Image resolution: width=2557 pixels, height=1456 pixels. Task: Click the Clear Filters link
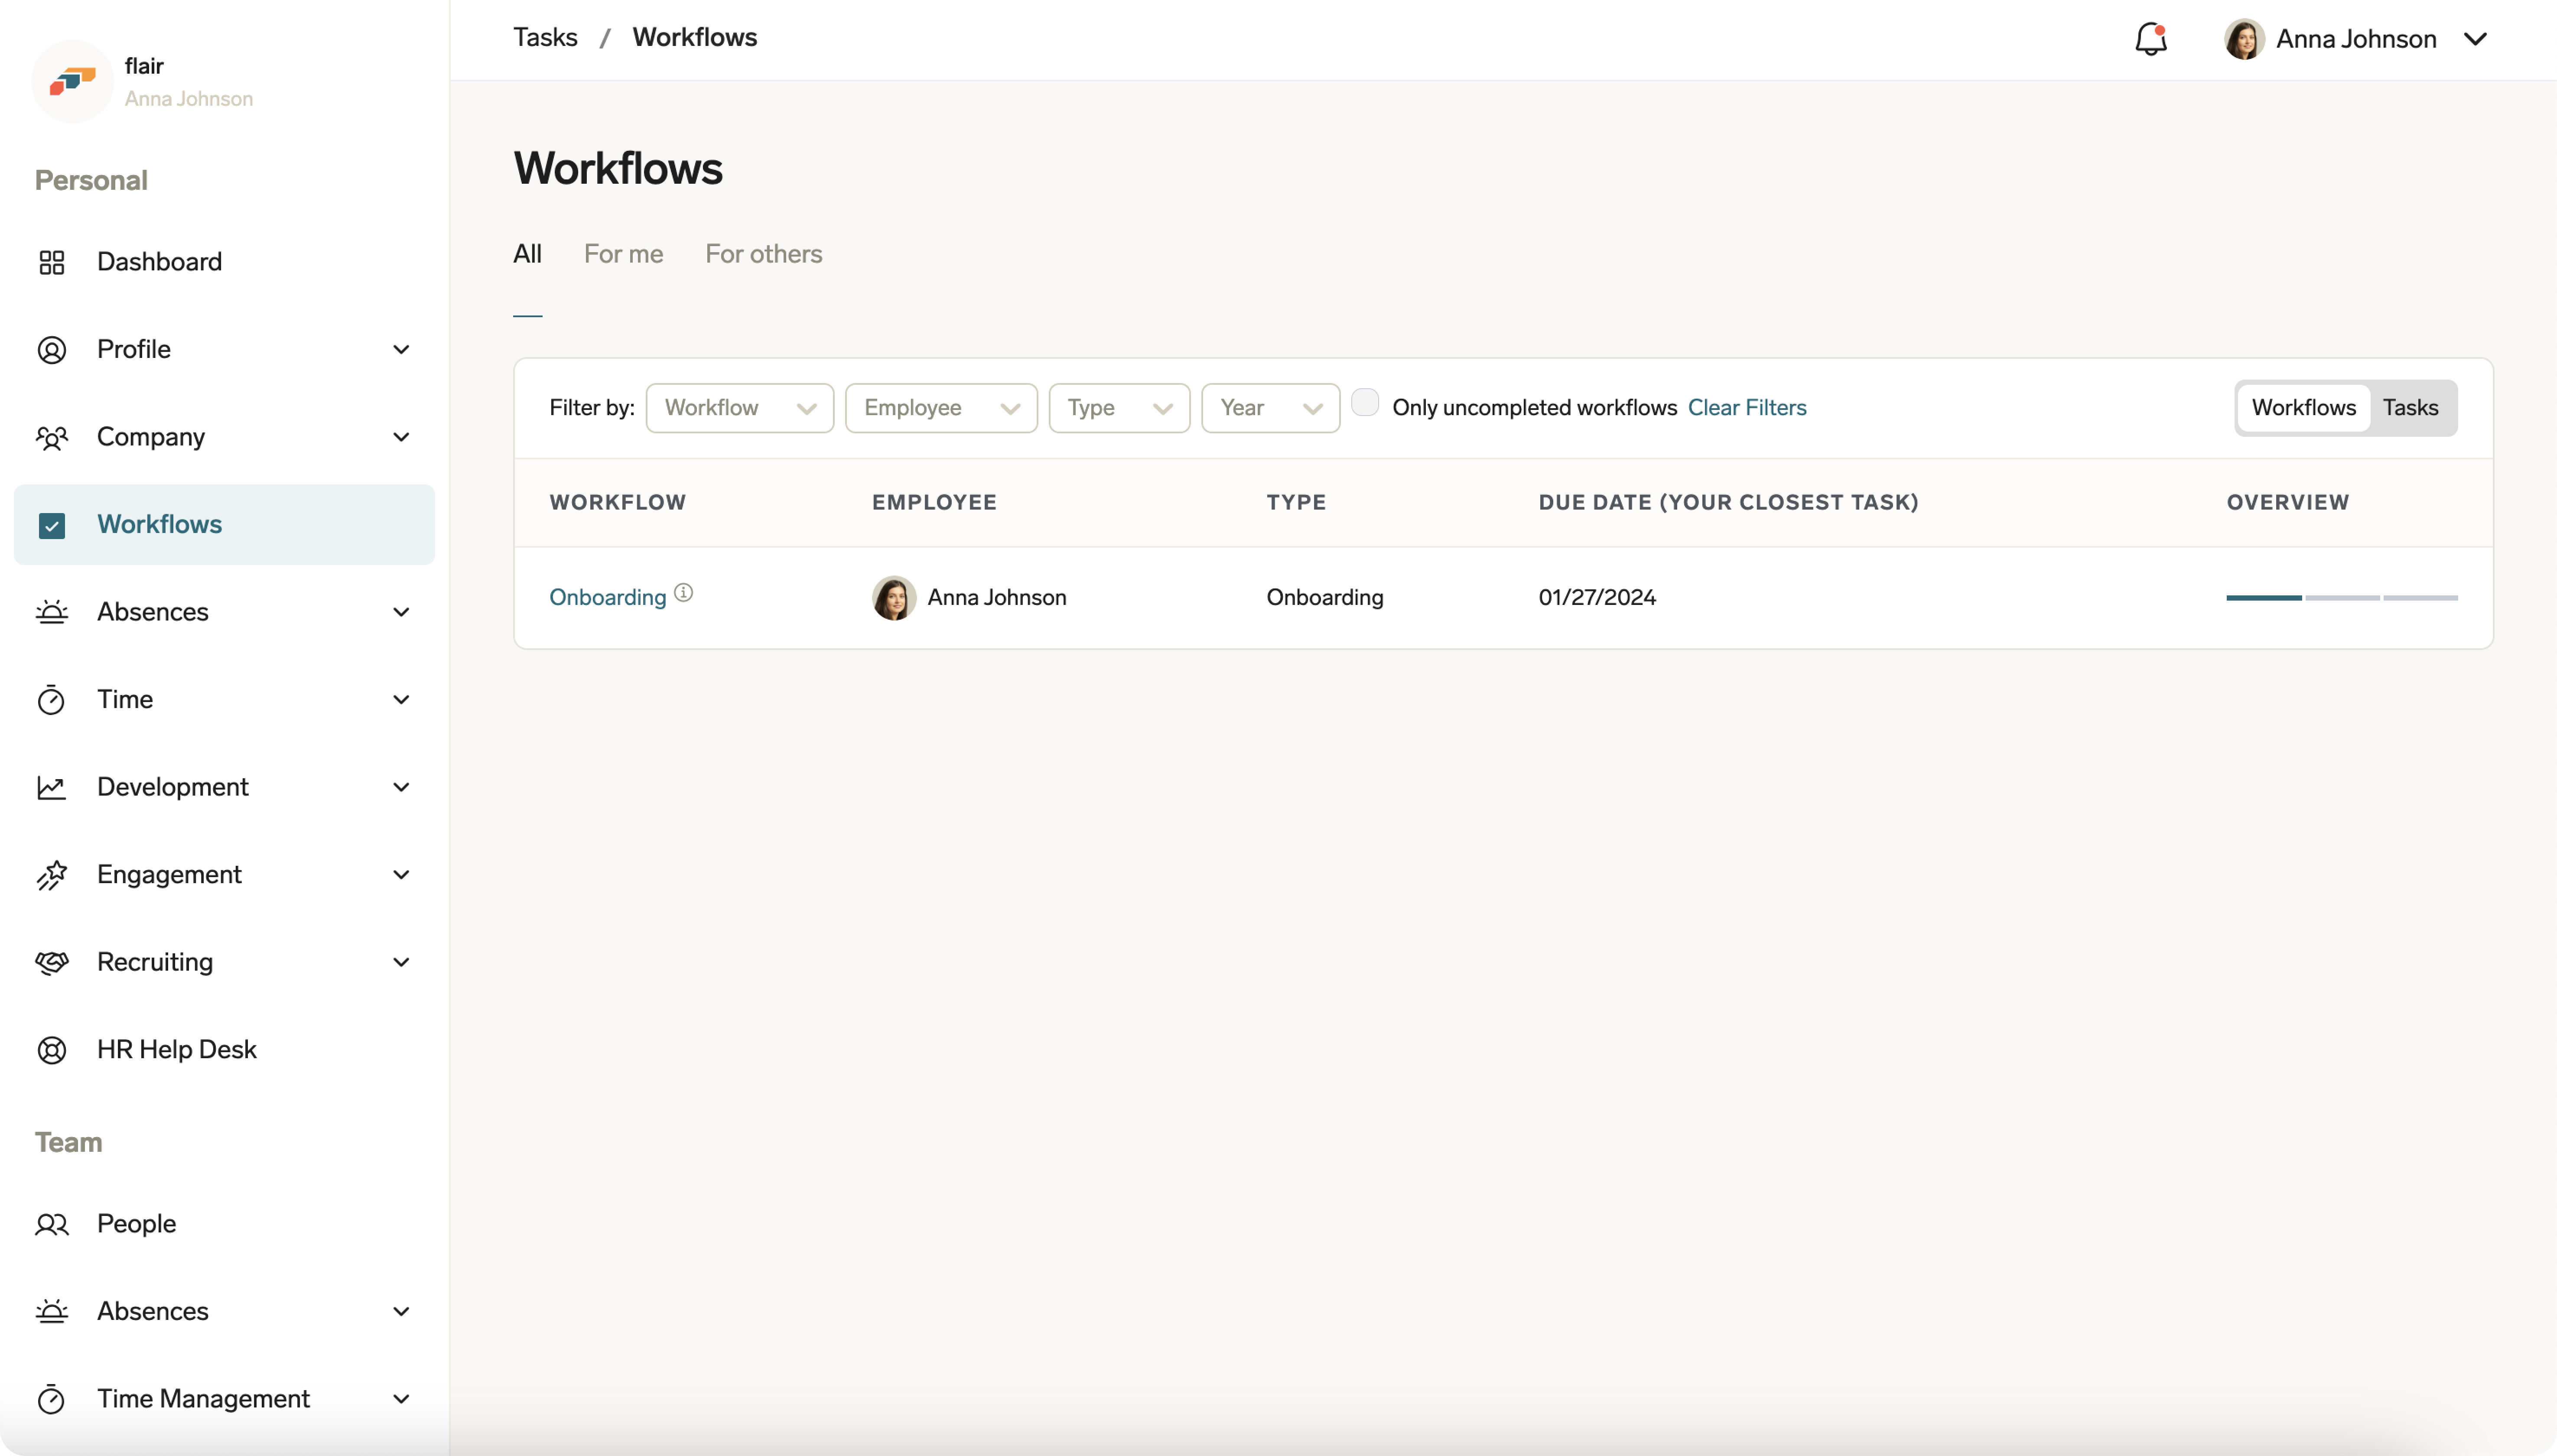(1747, 407)
